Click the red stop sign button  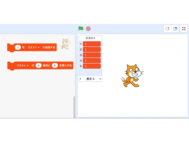[x=88, y=29]
